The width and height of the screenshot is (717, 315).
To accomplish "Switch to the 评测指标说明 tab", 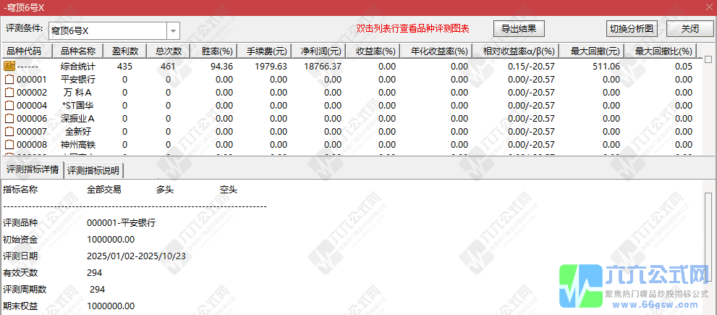I will (94, 170).
